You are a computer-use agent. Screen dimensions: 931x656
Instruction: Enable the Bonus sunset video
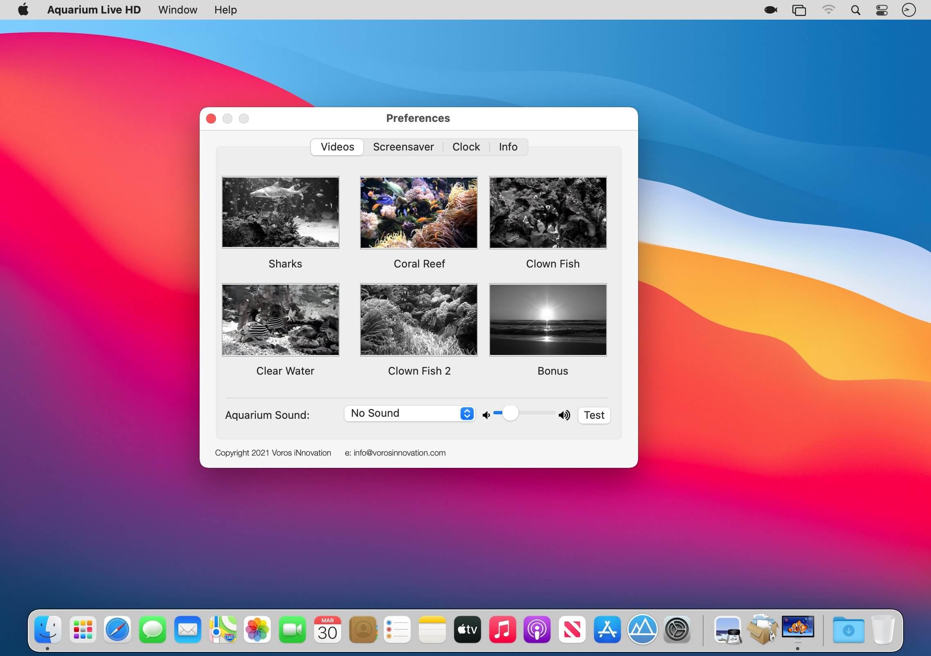point(548,319)
